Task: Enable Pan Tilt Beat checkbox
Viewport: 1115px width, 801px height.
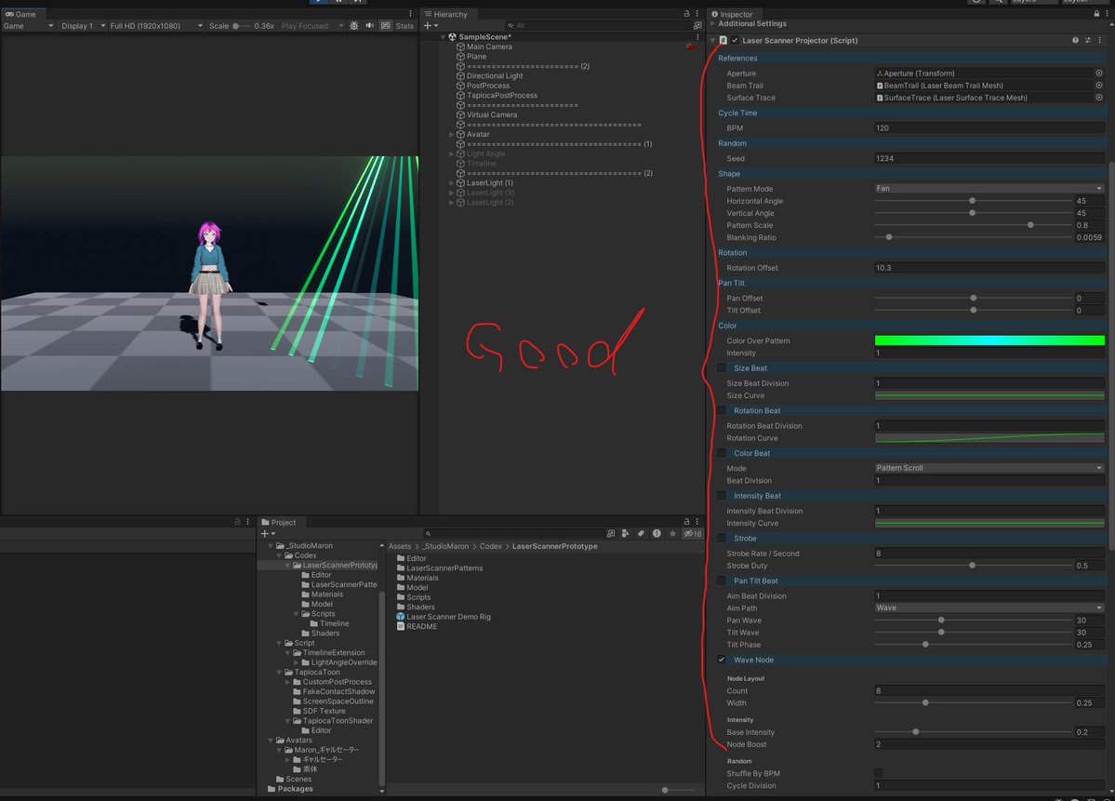Action: 722,581
